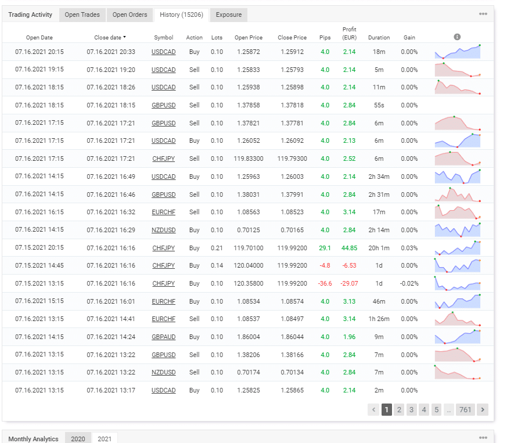507x443 pixels.
Task: Open EURCHF link in trade closed 14:41
Action: (x=164, y=319)
